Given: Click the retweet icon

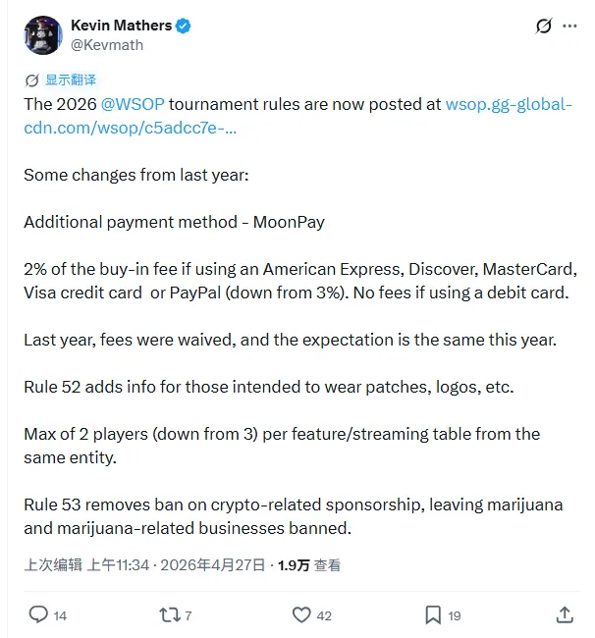Looking at the screenshot, I should (170, 614).
